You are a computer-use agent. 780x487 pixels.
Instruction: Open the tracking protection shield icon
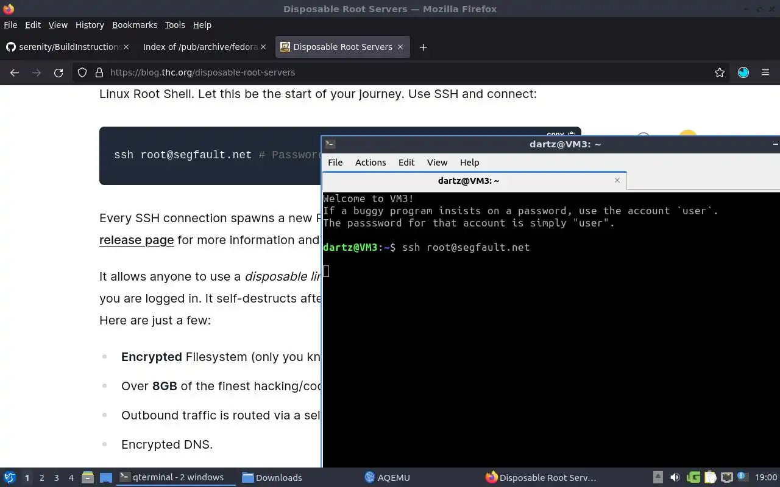pyautogui.click(x=82, y=72)
